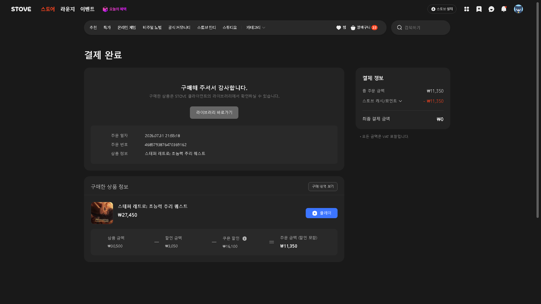The width and height of the screenshot is (541, 304).
Task: Open the profile avatar menu
Action: pos(518,9)
